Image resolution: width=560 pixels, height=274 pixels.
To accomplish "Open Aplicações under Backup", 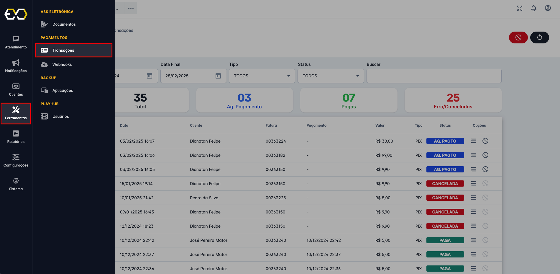I will (x=63, y=90).
